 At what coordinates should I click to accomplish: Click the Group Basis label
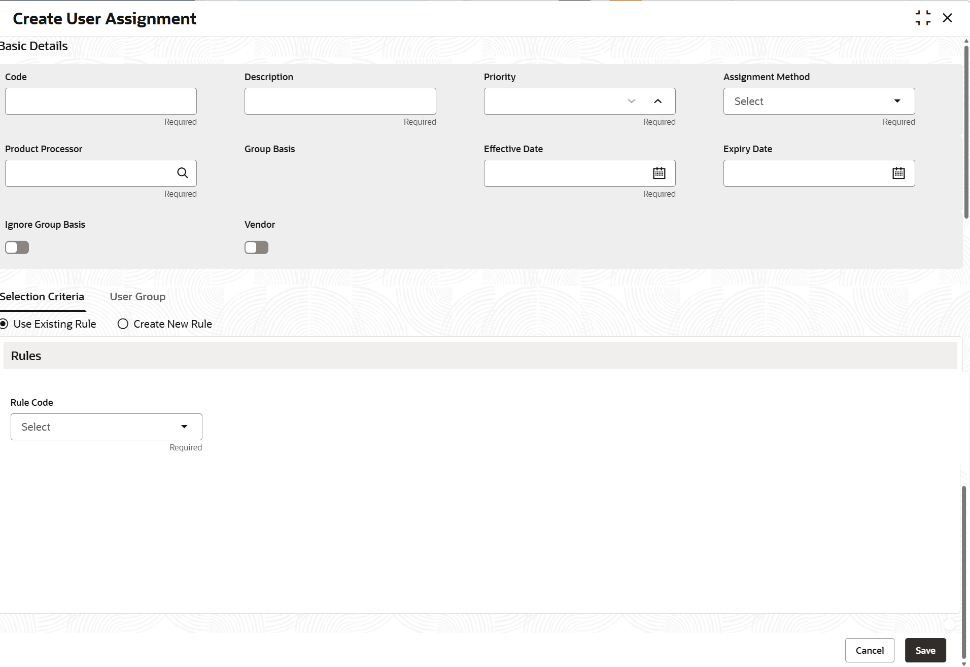click(269, 149)
